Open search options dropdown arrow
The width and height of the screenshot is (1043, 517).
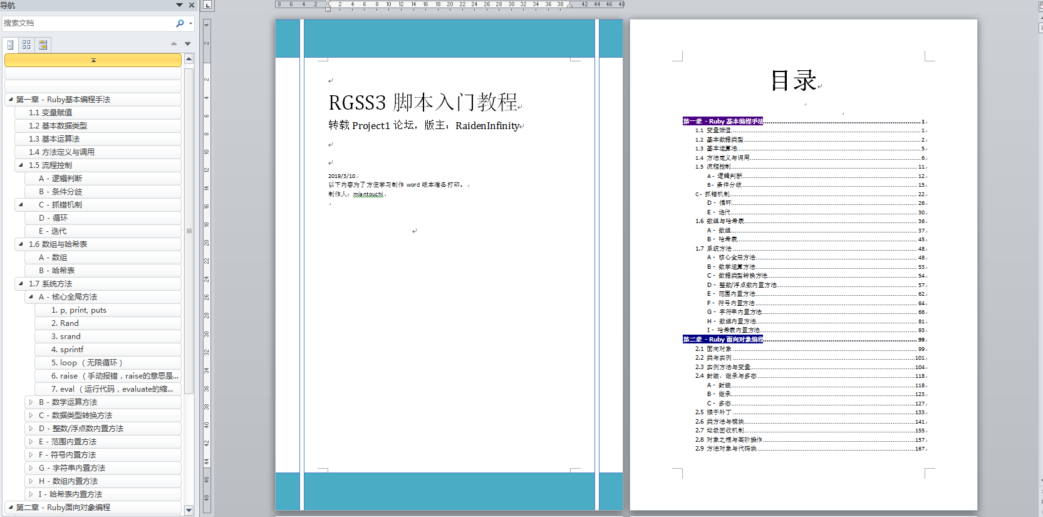point(190,24)
